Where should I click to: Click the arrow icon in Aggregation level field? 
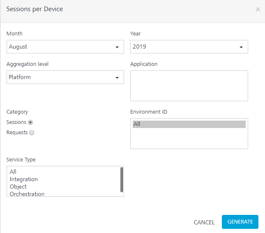[x=117, y=77]
